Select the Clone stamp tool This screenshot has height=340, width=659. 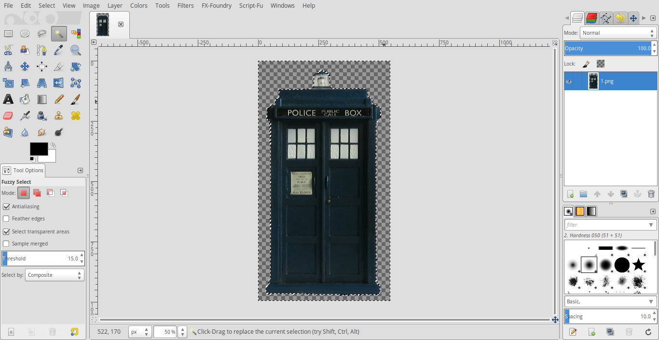point(59,116)
